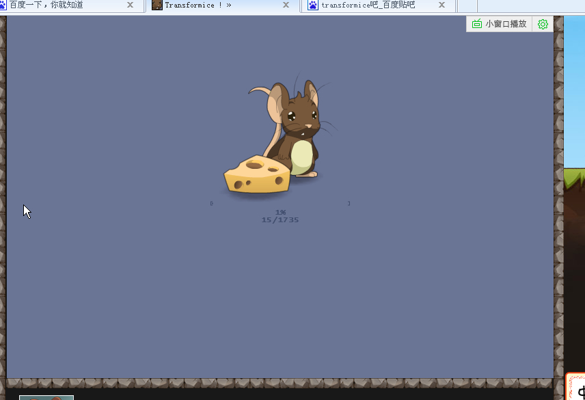
Task: Click the 15/1735 loading counter
Action: (x=280, y=220)
